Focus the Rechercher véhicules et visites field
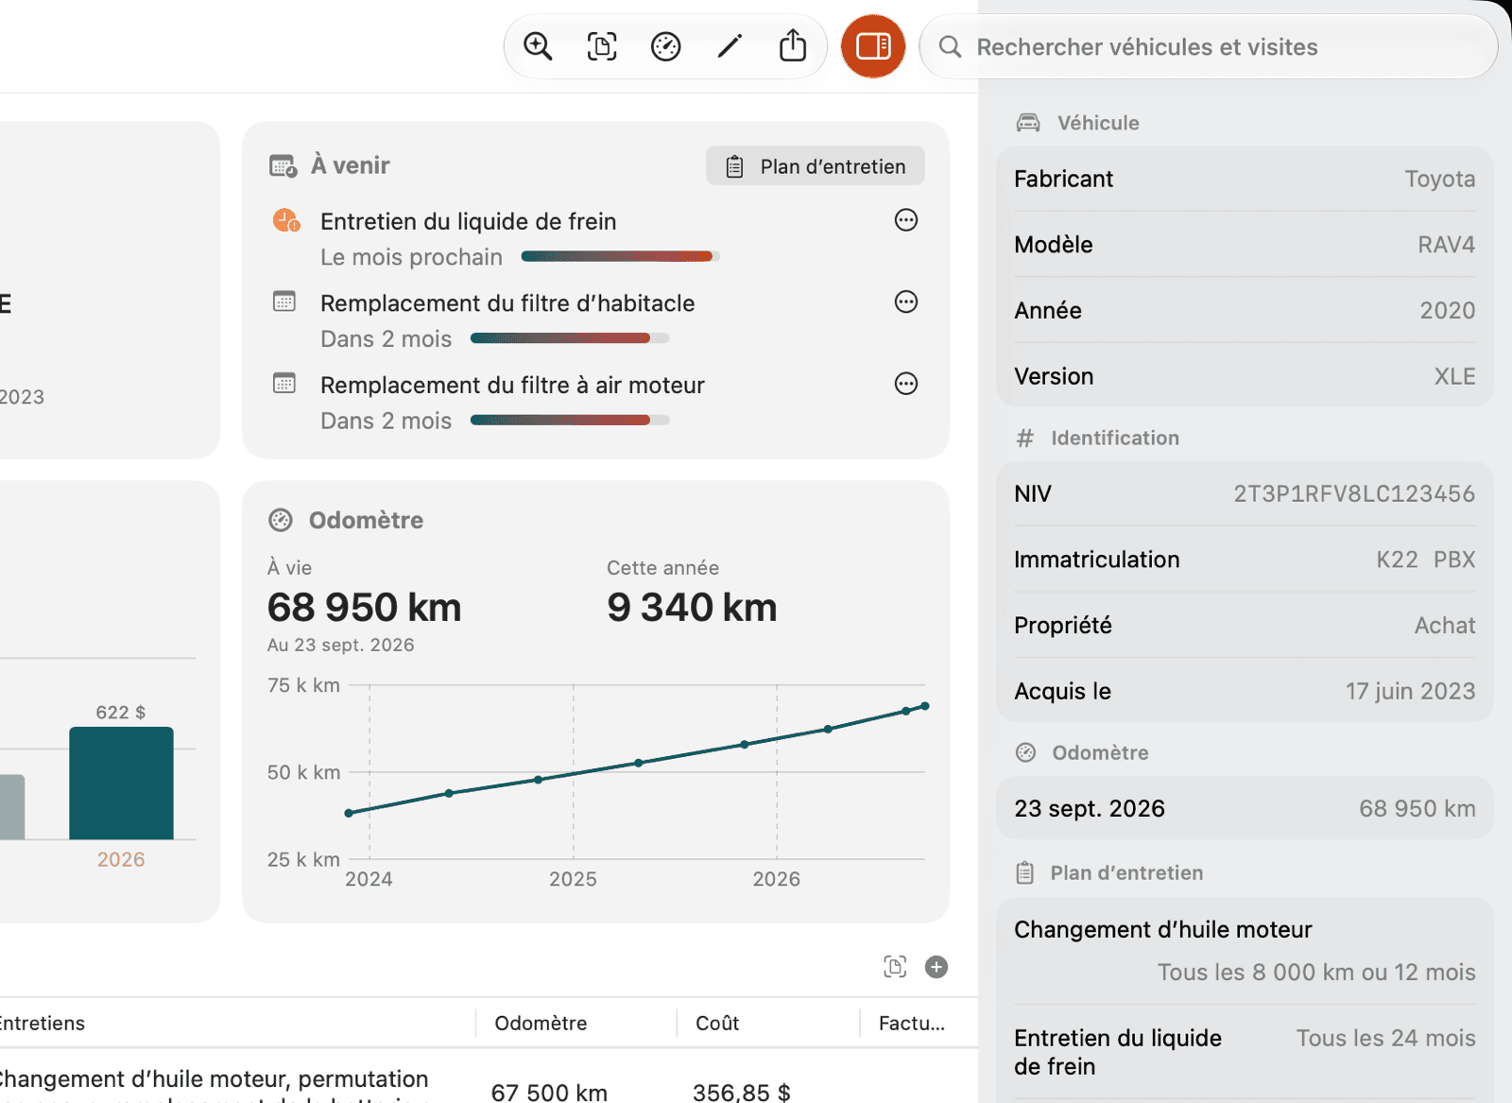Viewport: 1512px width, 1103px height. pos(1209,47)
